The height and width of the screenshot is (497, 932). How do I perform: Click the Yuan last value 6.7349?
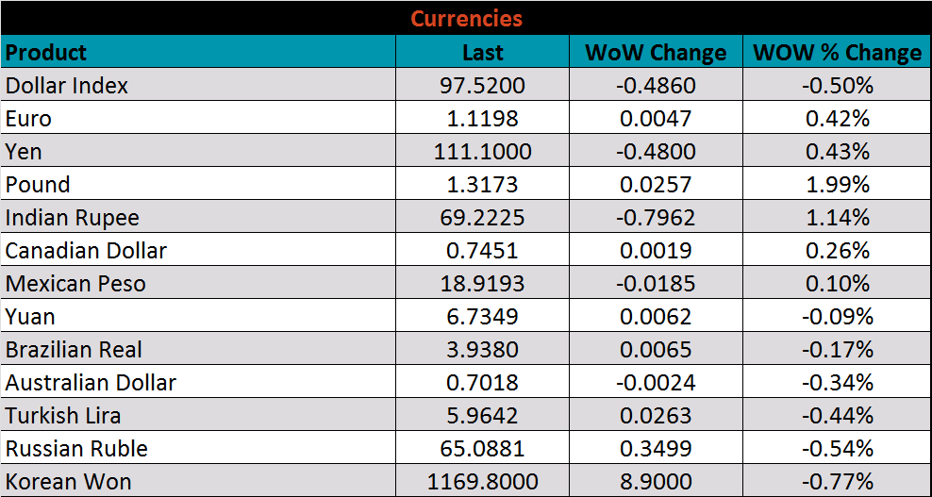coord(482,317)
